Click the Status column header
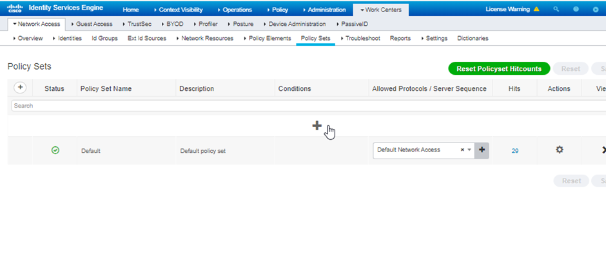Image resolution: width=606 pixels, height=265 pixels. pyautogui.click(x=55, y=88)
